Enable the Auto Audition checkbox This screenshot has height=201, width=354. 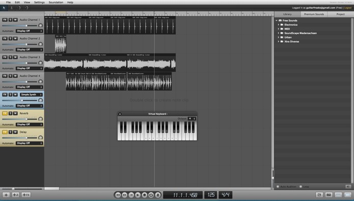click(x=278, y=187)
